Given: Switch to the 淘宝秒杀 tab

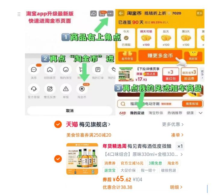Looking at the screenshot, I should pos(156,113).
